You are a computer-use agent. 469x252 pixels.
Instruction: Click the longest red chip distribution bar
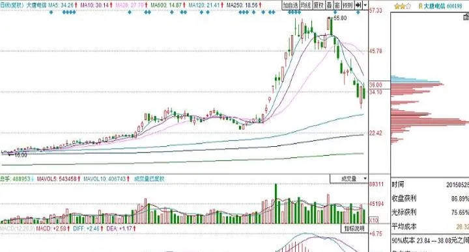(x=430, y=121)
